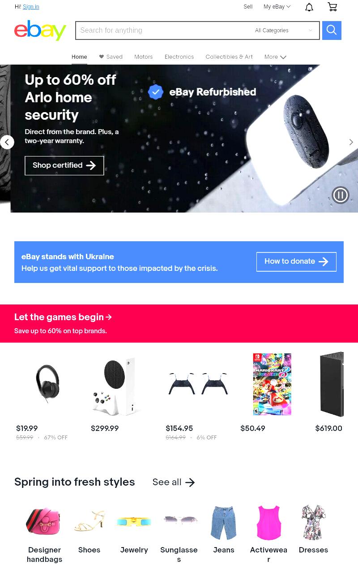This screenshot has height=574, width=358.
Task: Click the Shop certified button
Action: point(64,165)
